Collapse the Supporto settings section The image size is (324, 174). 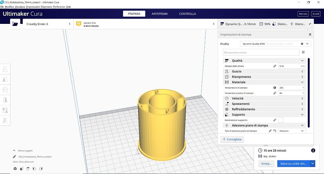coord(264,115)
